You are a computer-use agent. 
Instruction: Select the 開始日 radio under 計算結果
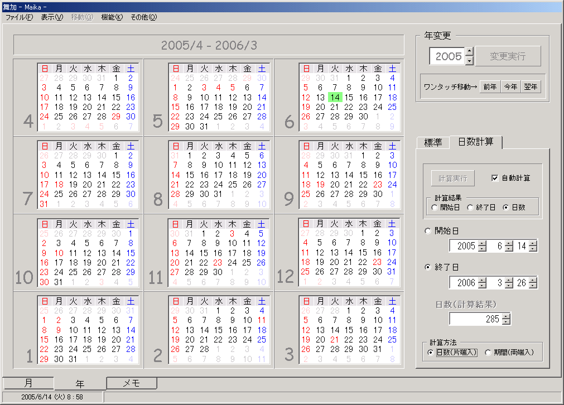coord(433,206)
